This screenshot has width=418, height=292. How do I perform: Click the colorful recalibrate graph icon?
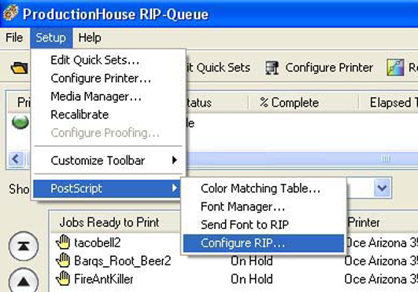(395, 68)
